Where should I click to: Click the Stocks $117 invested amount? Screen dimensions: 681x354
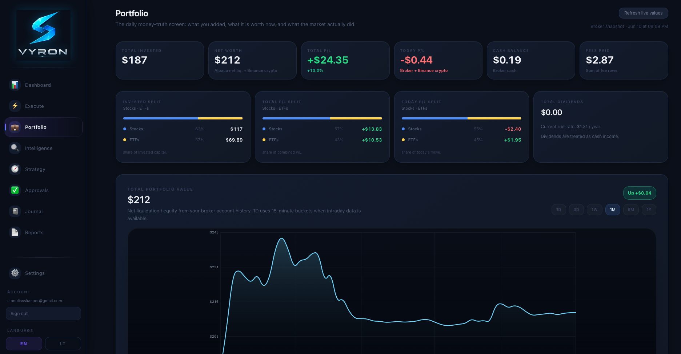(x=236, y=129)
